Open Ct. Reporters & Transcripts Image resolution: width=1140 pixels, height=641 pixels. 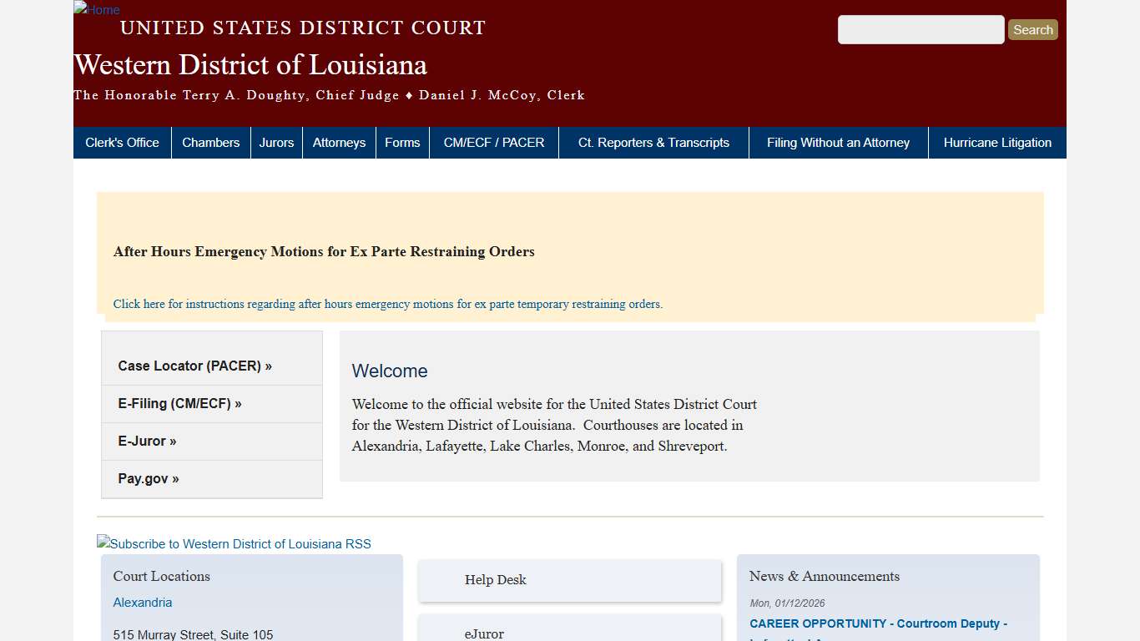[x=653, y=142]
